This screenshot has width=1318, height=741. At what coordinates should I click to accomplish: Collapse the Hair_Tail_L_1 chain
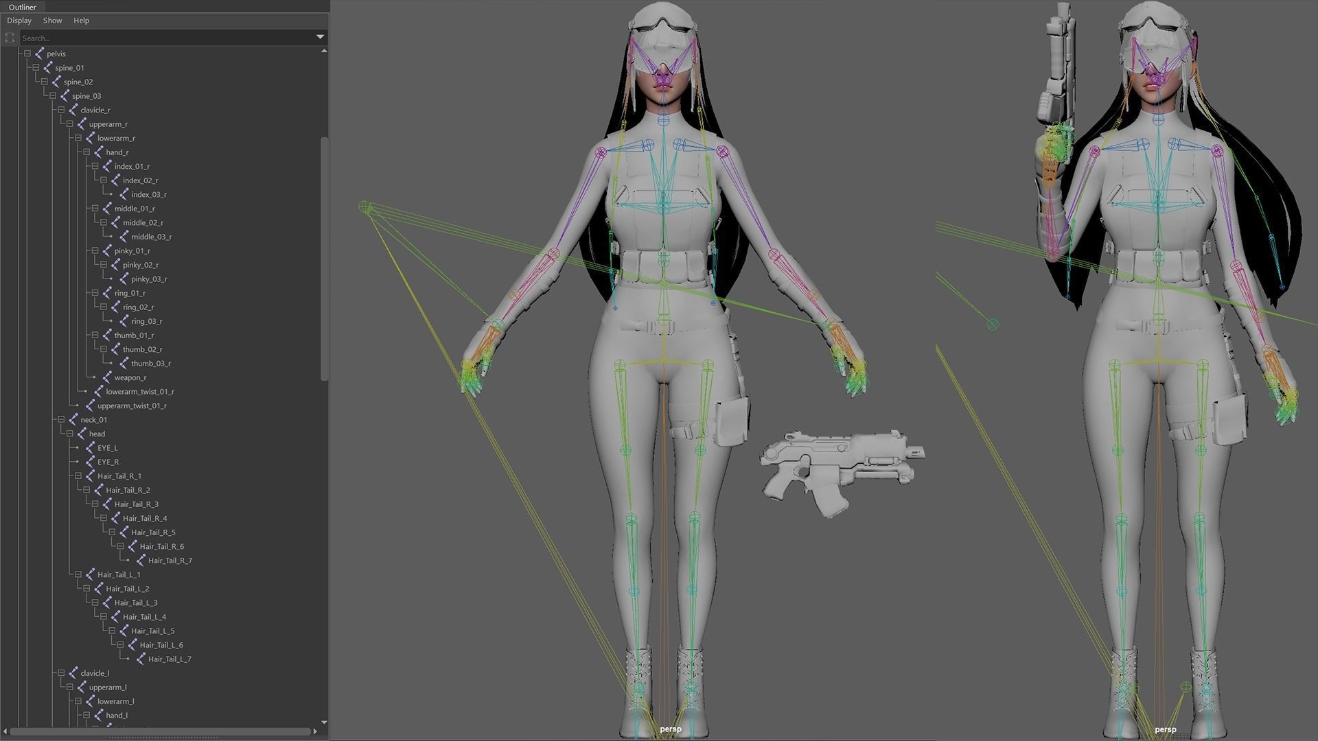78,574
